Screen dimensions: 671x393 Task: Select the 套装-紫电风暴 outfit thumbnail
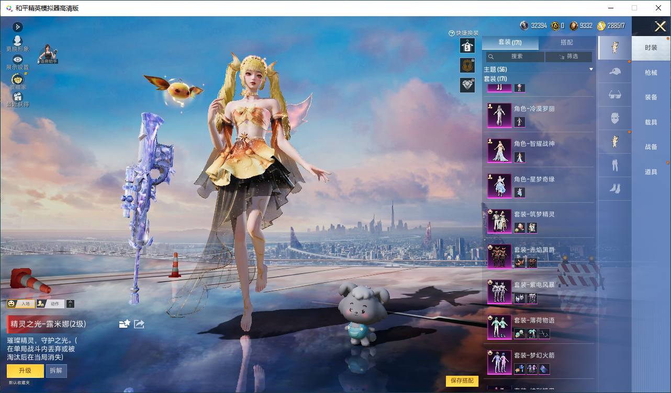point(499,292)
